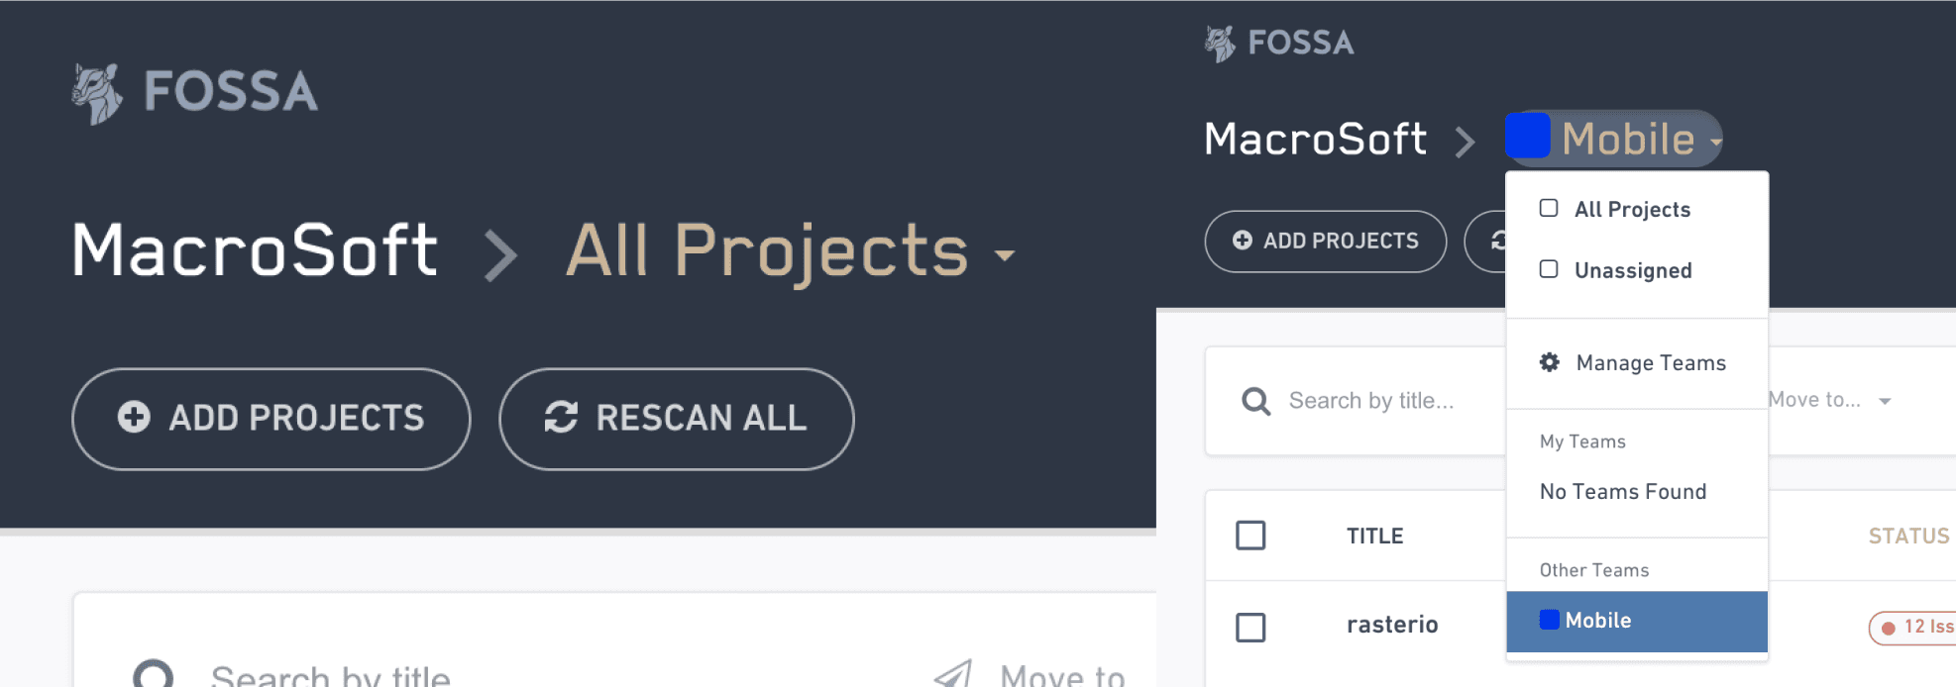Viewport: 1956px width, 687px height.
Task: Click the FOSSA logo in the right panel
Action: click(1278, 43)
